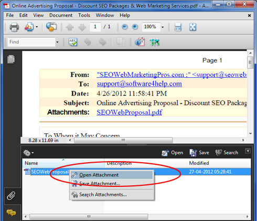This screenshot has width=257, height=221.
Task: Click the ABC spell check icon
Action: pos(73,42)
